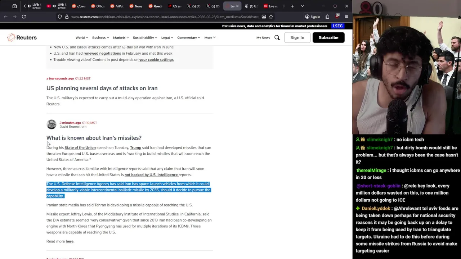
Task: Click headline 'US planning several days of attacks on Iran'
Action: (102, 88)
